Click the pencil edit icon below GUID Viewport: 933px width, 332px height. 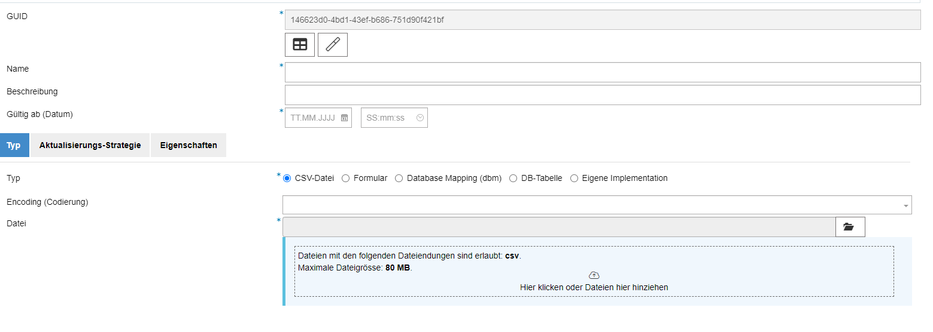[333, 45]
